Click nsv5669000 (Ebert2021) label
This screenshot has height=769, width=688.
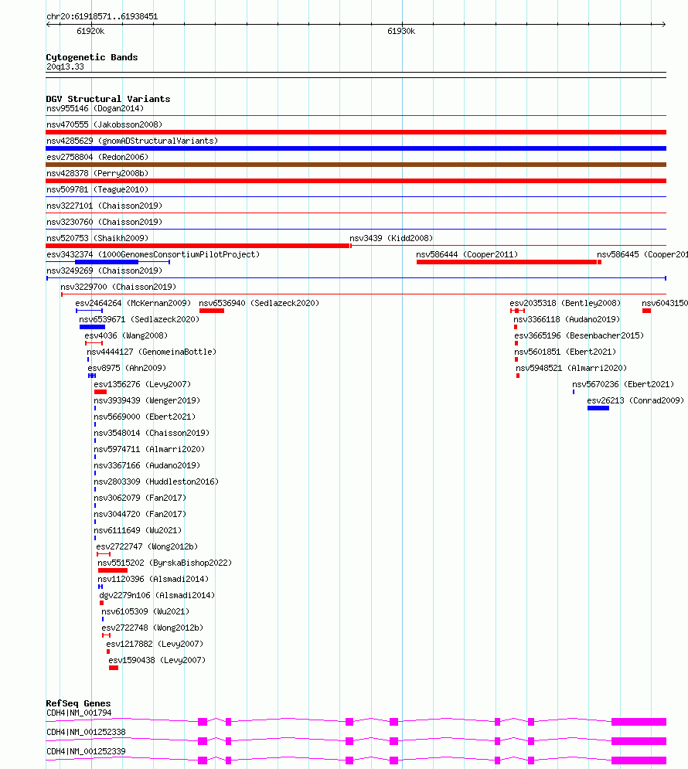click(x=145, y=416)
